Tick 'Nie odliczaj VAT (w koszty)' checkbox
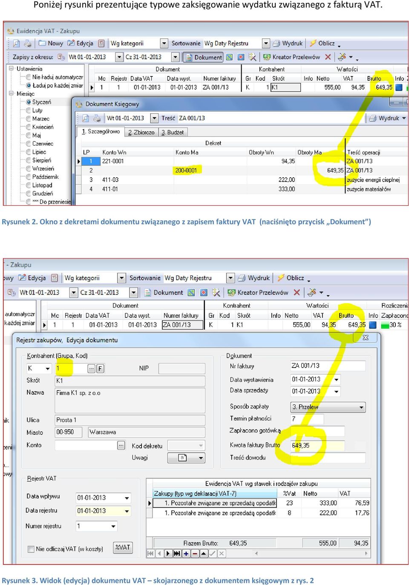409x585 pixels. click(31, 549)
